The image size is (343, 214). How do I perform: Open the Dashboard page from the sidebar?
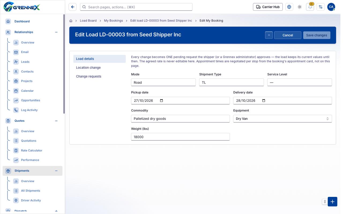point(22,21)
